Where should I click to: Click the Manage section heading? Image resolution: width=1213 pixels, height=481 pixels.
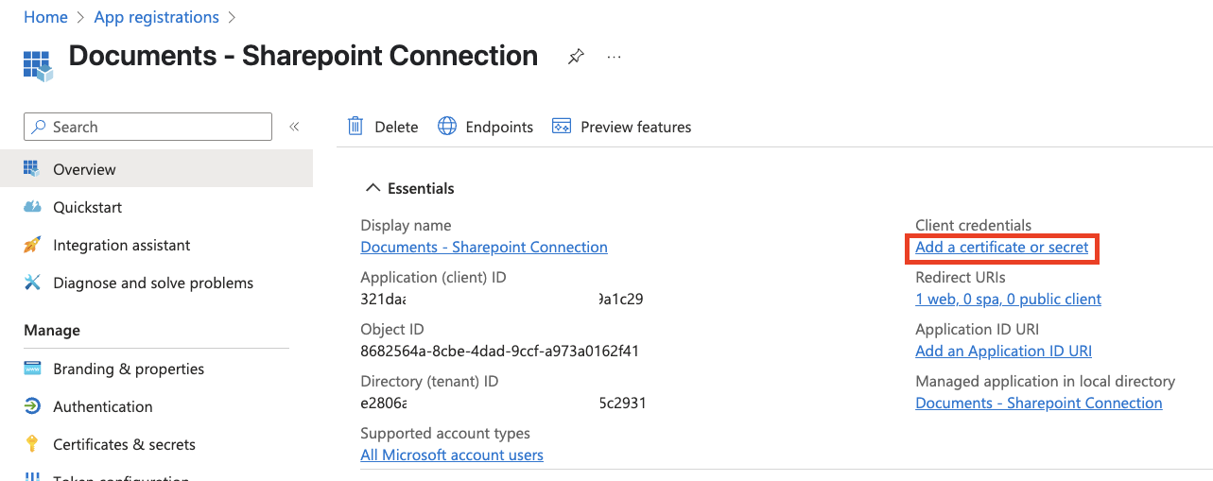point(52,331)
